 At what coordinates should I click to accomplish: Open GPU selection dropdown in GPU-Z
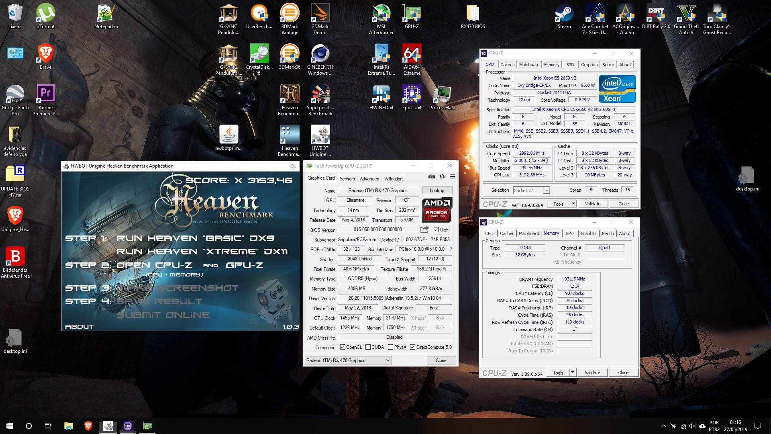pos(348,360)
